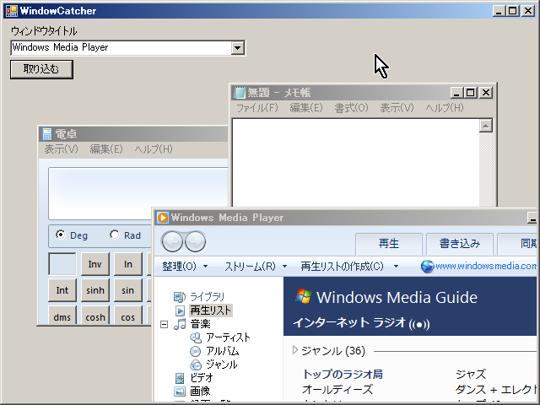Click the Notepad icon in メモ帳 title bar

(x=240, y=93)
